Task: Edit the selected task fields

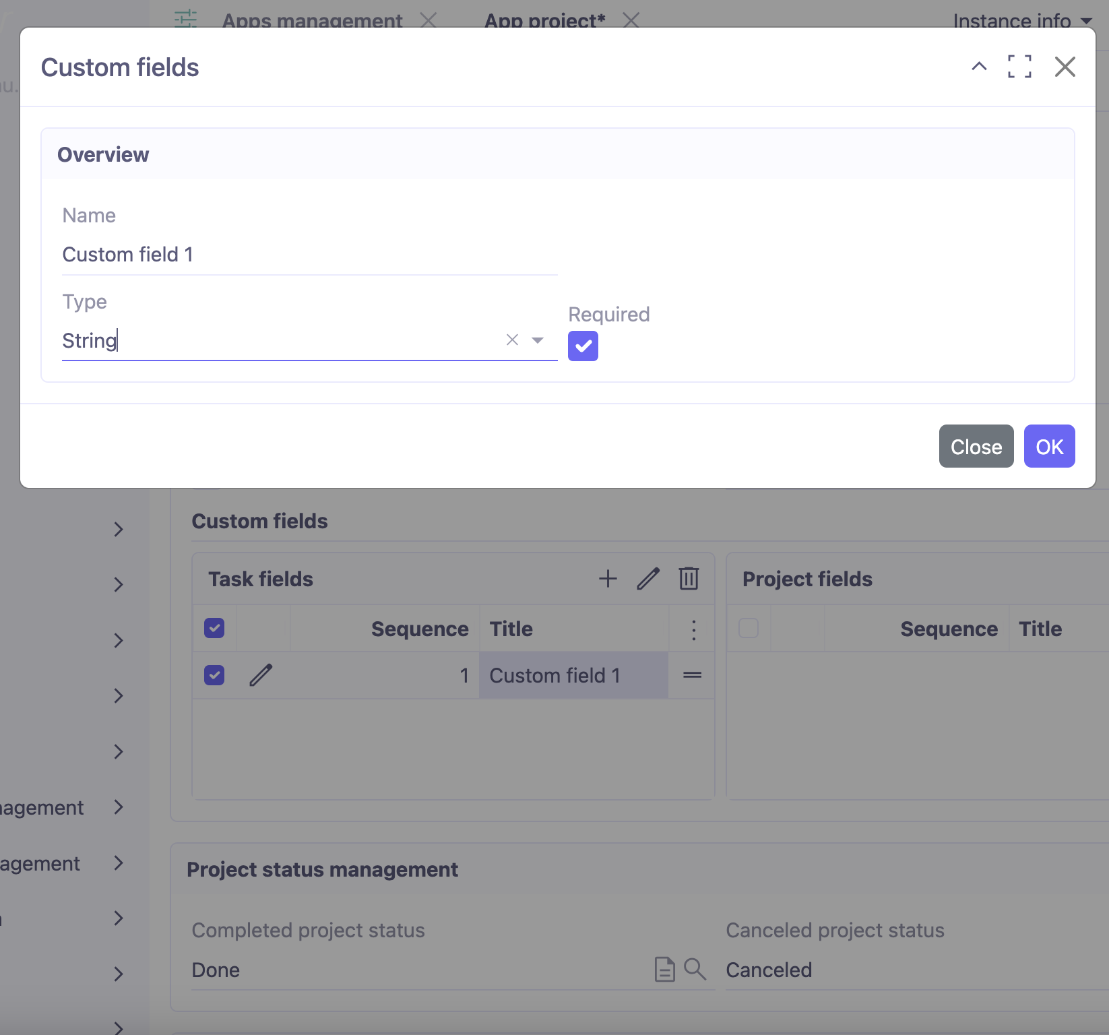Action: (x=647, y=578)
